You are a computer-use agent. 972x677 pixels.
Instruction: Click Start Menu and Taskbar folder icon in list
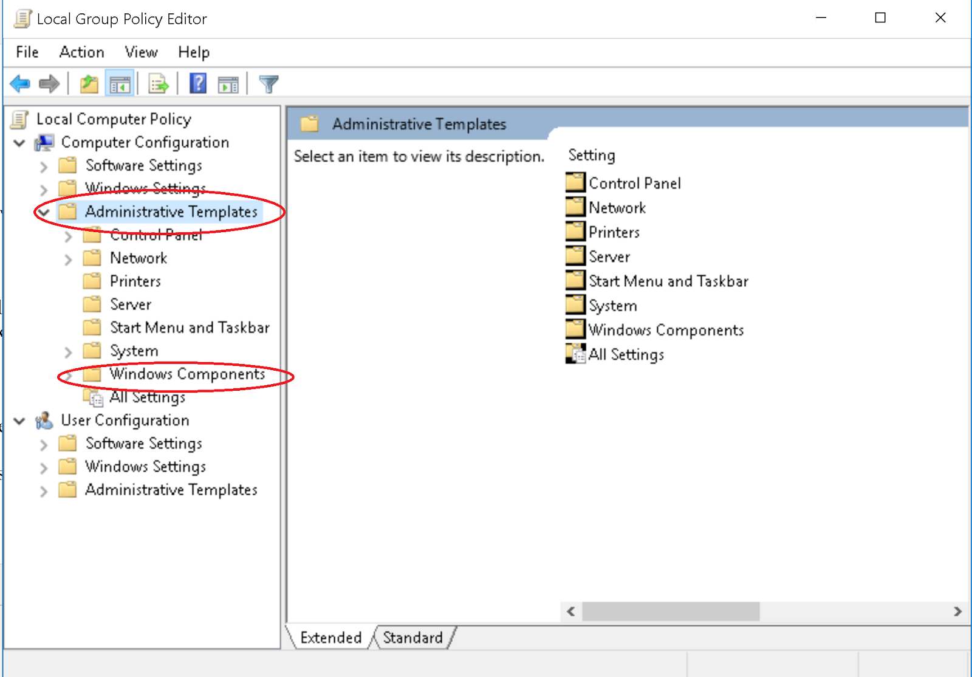[575, 280]
